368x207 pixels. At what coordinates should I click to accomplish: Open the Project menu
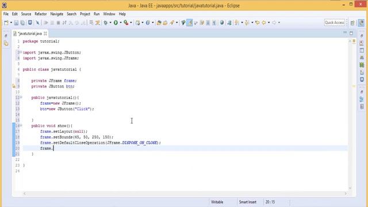85,14
